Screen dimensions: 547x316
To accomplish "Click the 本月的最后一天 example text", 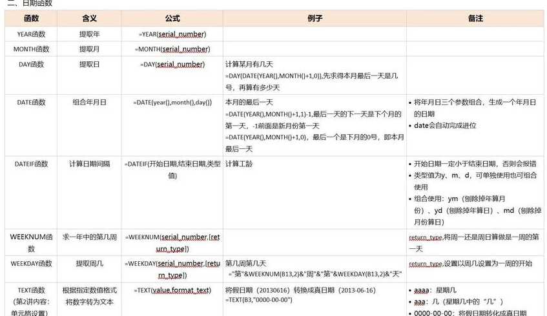I will (249, 103).
